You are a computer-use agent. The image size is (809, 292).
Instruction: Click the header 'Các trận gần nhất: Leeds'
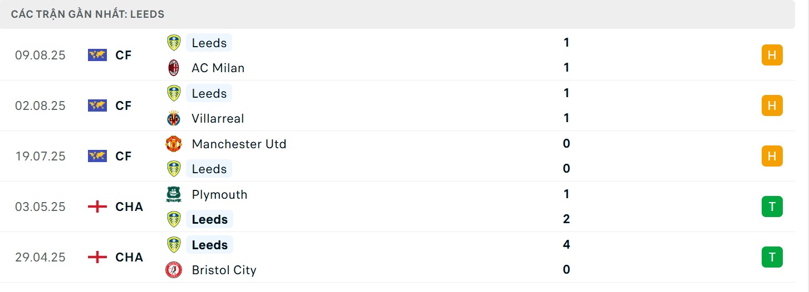(87, 14)
